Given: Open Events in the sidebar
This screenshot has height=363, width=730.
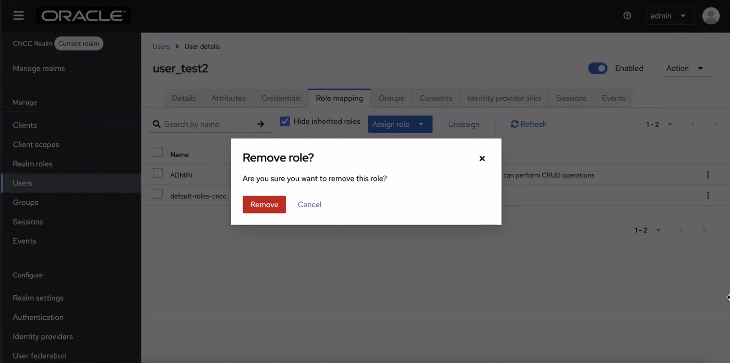Looking at the screenshot, I should point(71,241).
